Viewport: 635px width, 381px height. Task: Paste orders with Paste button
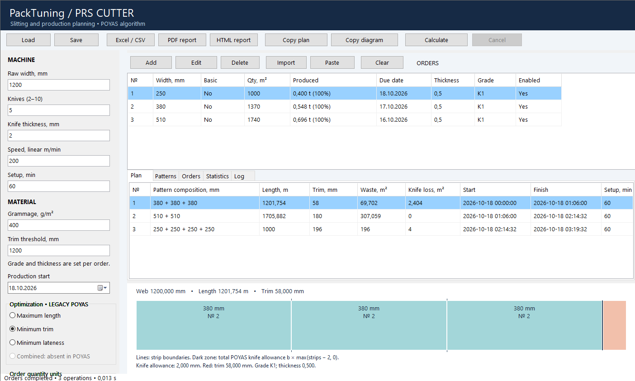pos(332,62)
